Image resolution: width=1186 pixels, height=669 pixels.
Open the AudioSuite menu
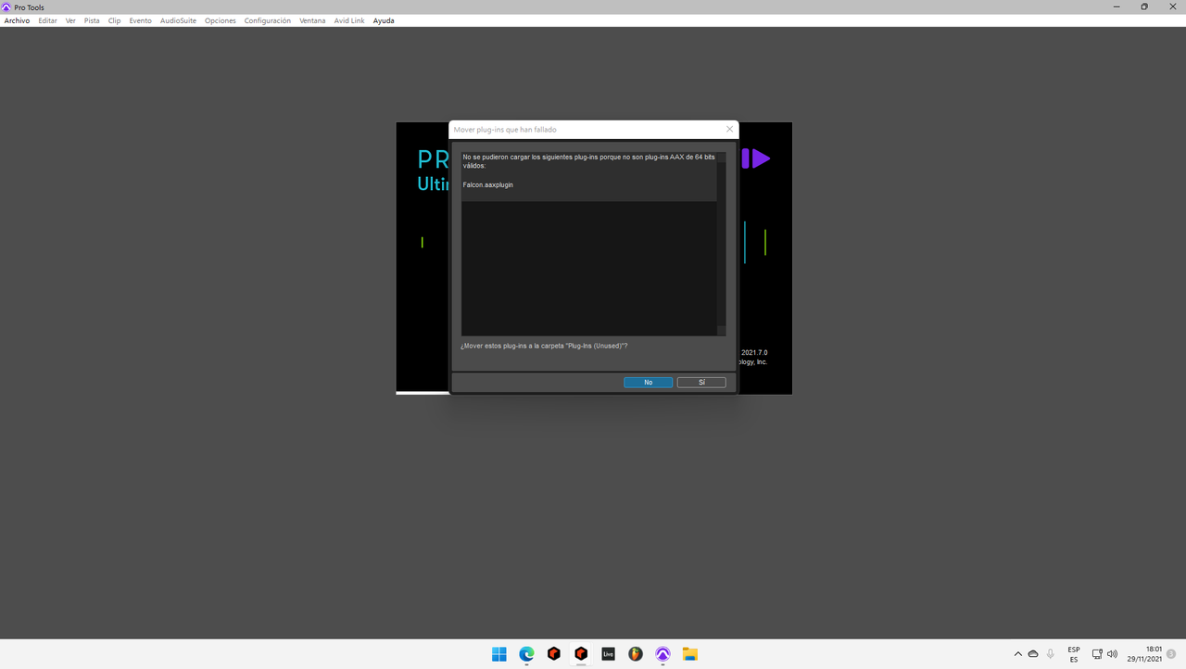coord(178,20)
